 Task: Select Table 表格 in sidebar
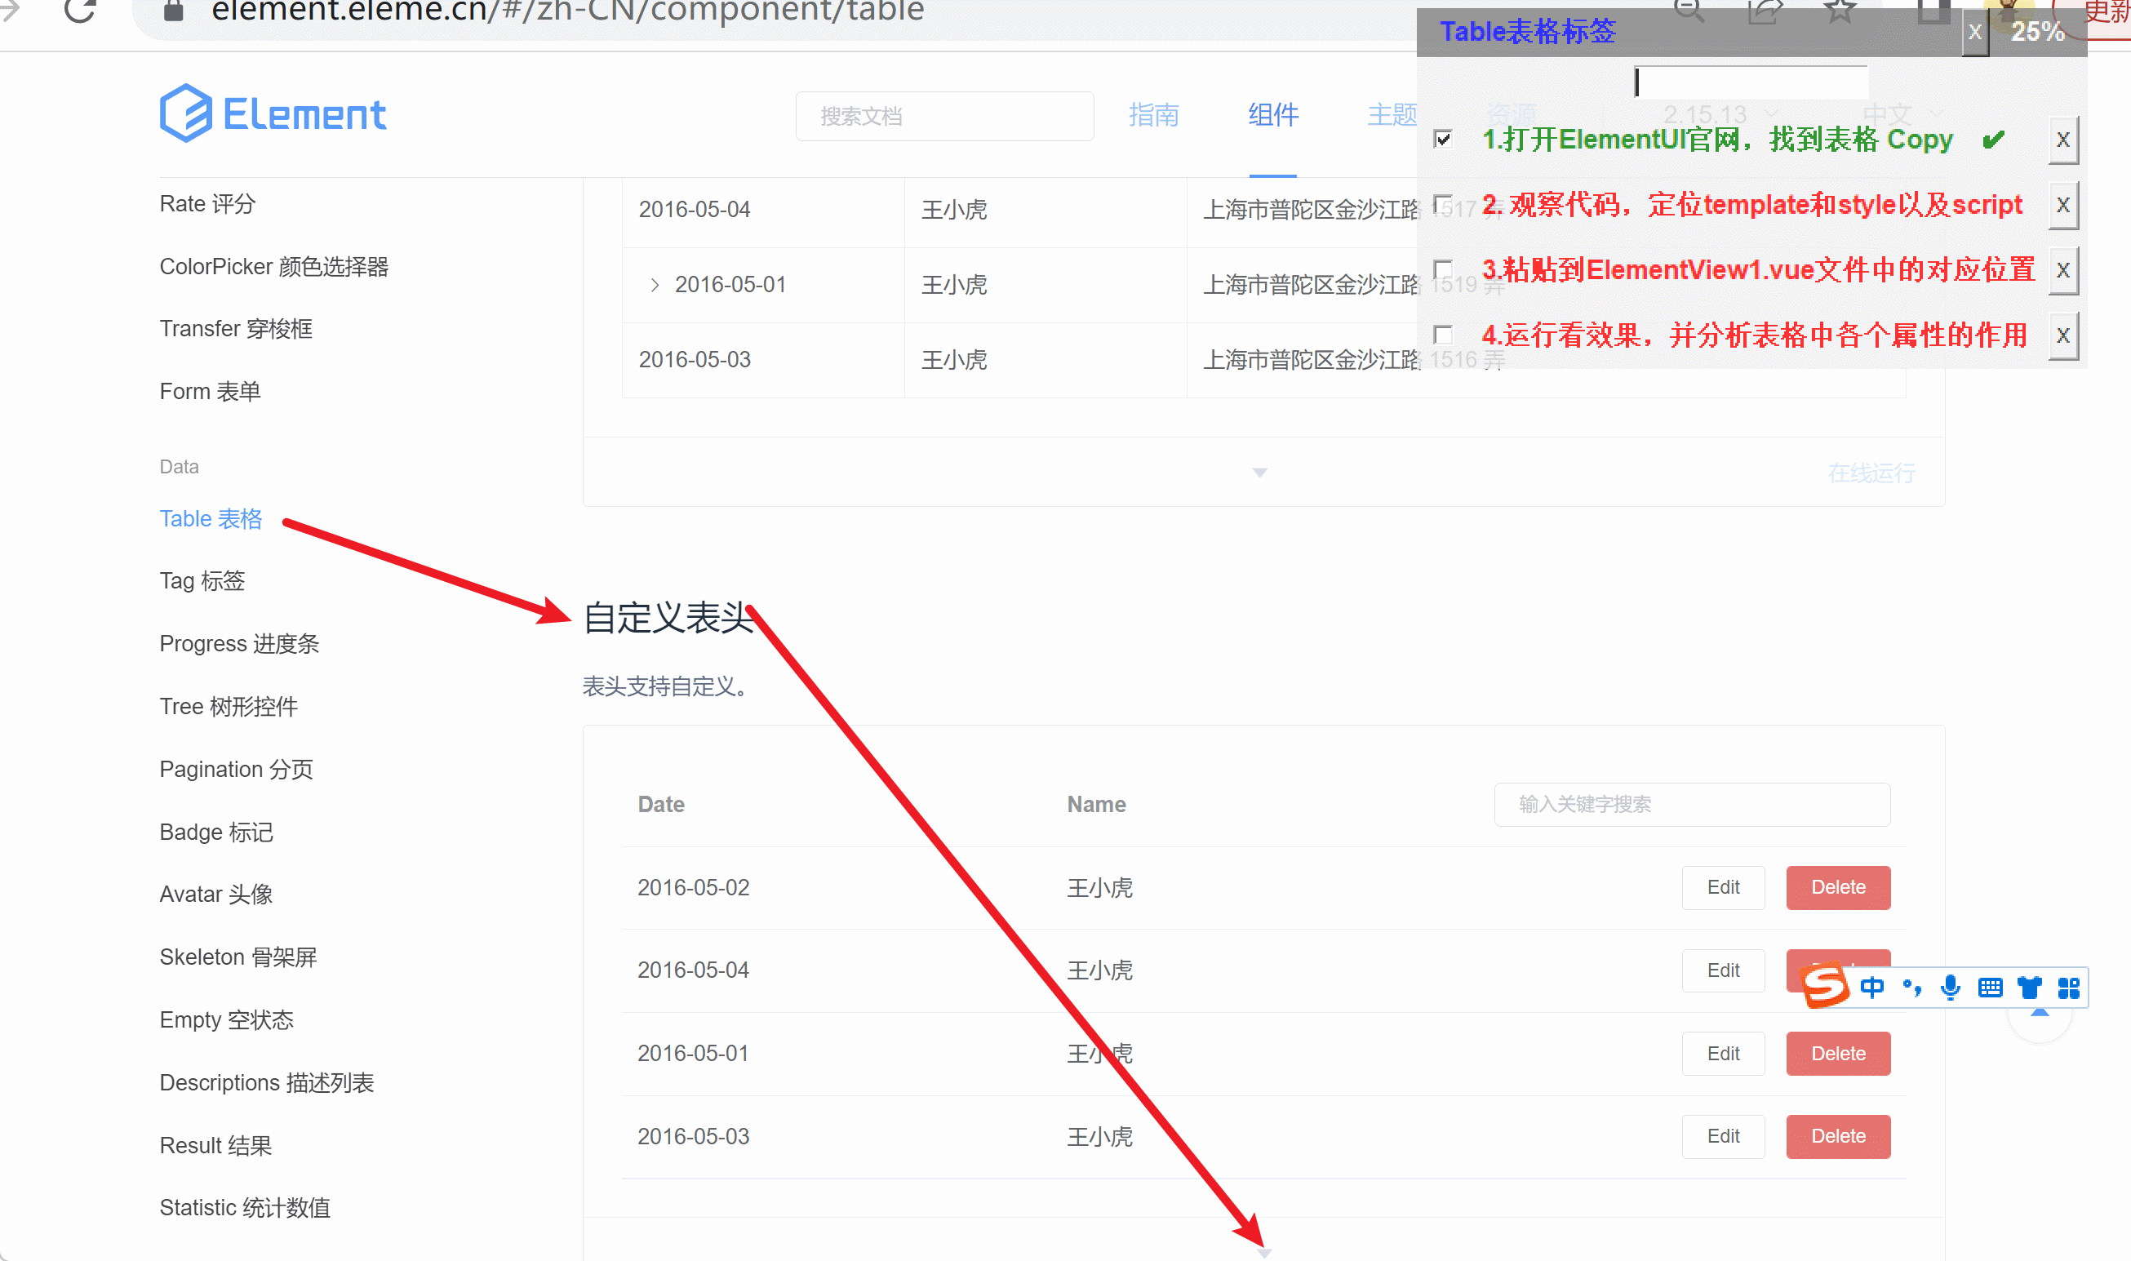(211, 518)
